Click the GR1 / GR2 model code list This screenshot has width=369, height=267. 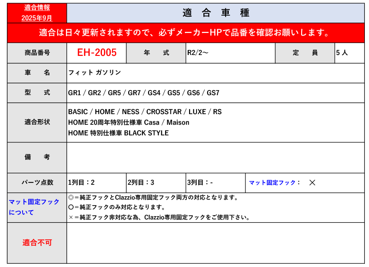tap(143, 93)
